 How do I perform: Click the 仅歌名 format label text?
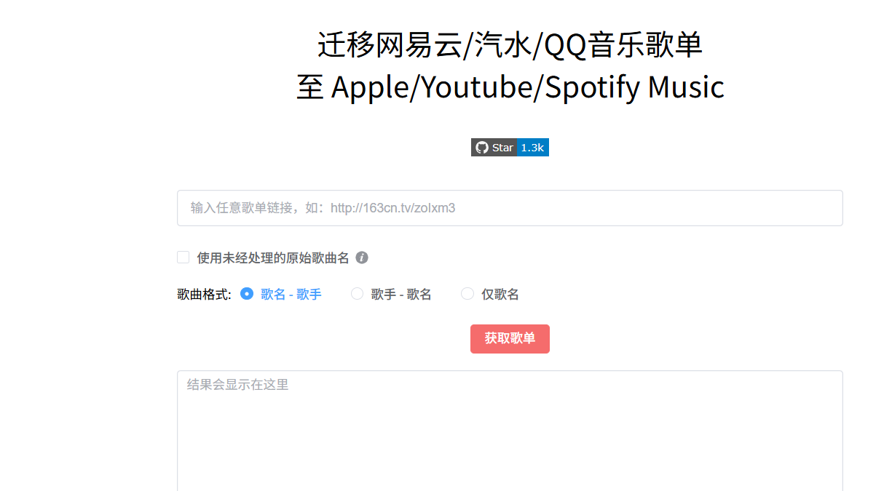pyautogui.click(x=500, y=295)
